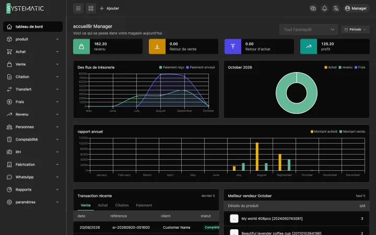Click the 125.20 profit value
The image size is (376, 235).
point(327,44)
